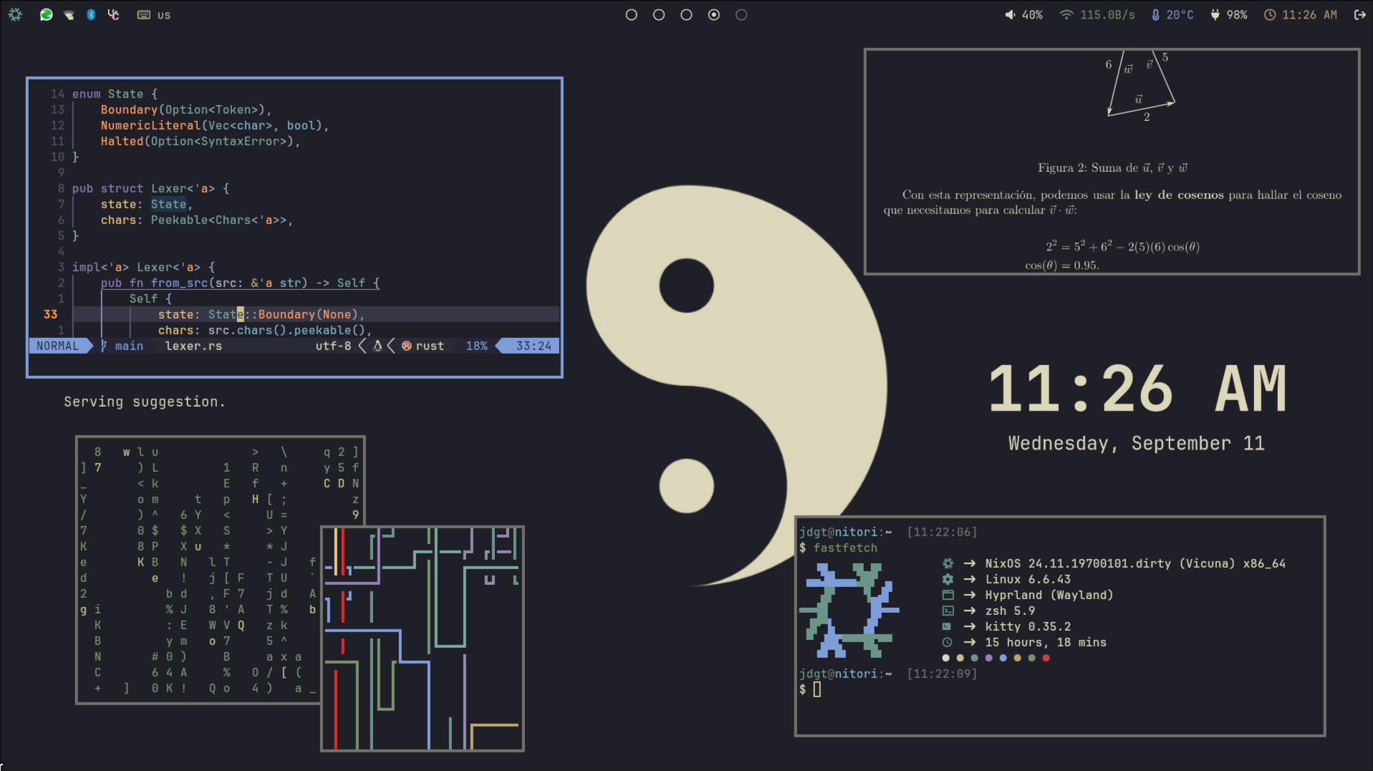Click the Linux penguin fileformat icon
The height and width of the screenshot is (771, 1373).
[x=377, y=346]
